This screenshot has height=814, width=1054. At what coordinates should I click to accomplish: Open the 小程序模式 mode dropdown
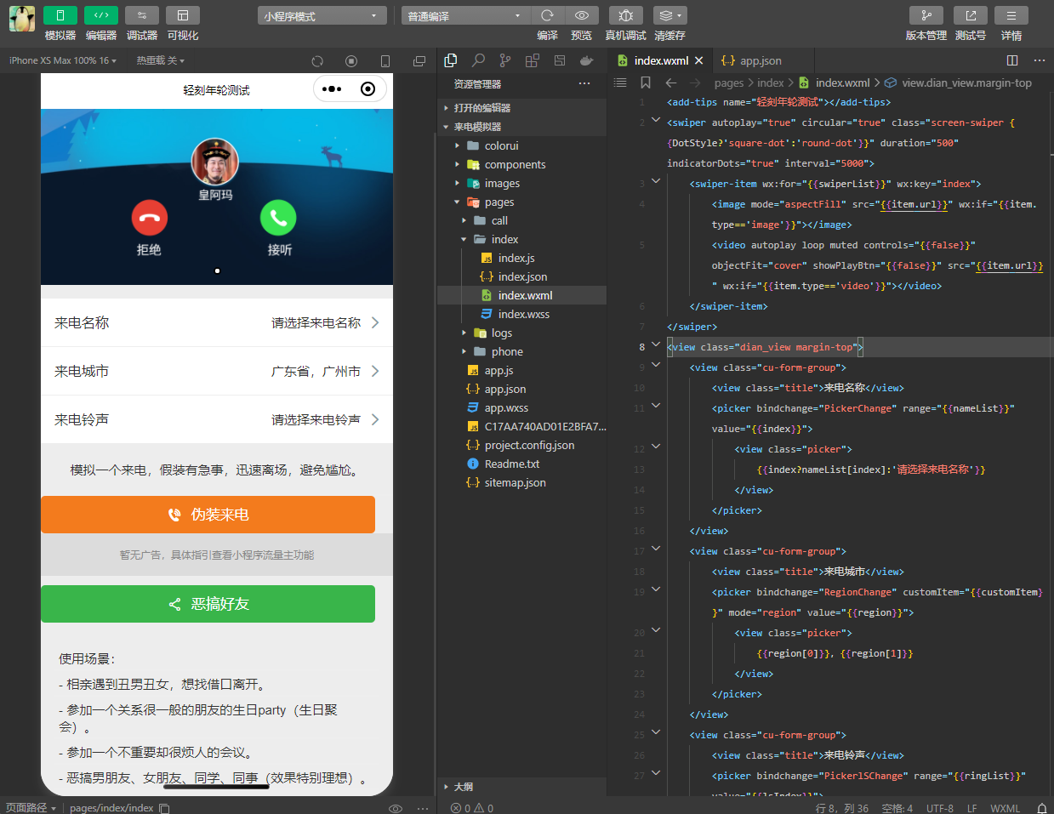point(322,16)
